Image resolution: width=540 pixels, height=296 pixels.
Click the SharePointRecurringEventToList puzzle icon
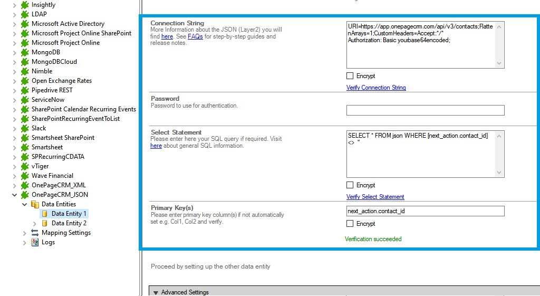pyautogui.click(x=25, y=119)
